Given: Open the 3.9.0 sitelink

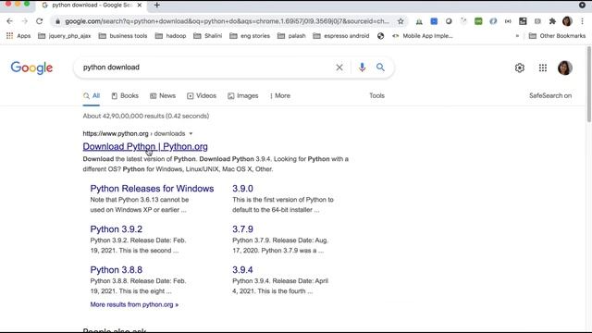Looking at the screenshot, I should pos(242,189).
